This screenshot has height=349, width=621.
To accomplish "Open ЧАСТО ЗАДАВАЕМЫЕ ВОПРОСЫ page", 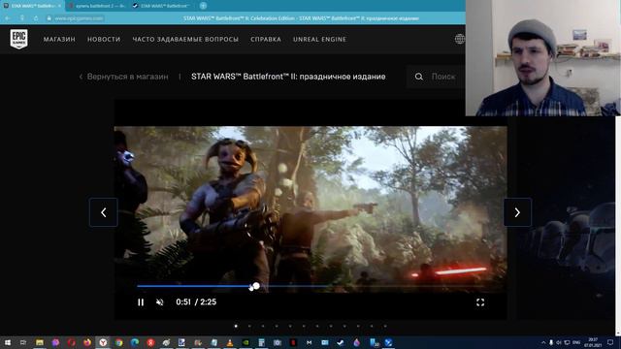I will point(185,39).
